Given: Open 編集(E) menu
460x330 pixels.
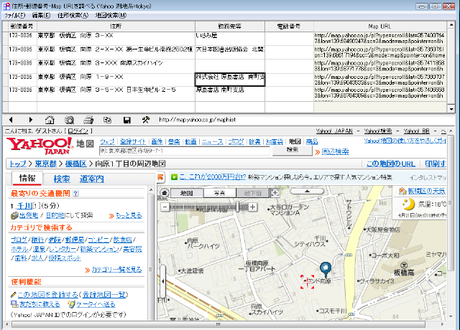Looking at the screenshot, I should (41, 16).
